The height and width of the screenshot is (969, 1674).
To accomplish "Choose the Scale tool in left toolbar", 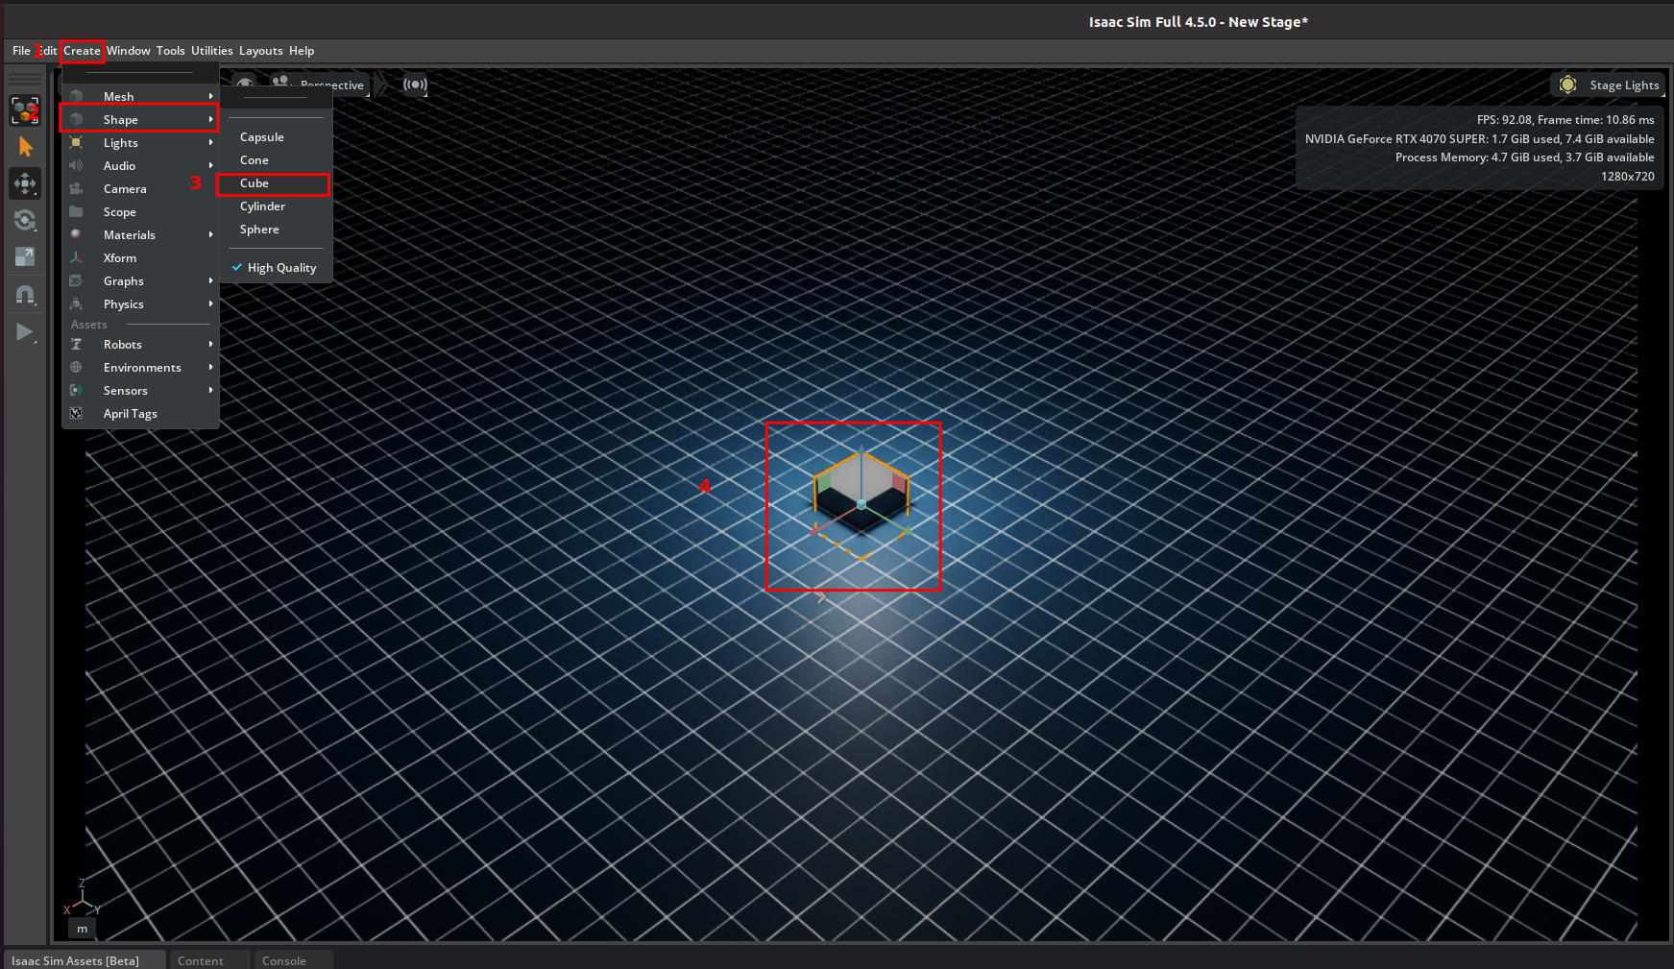I will 25,256.
